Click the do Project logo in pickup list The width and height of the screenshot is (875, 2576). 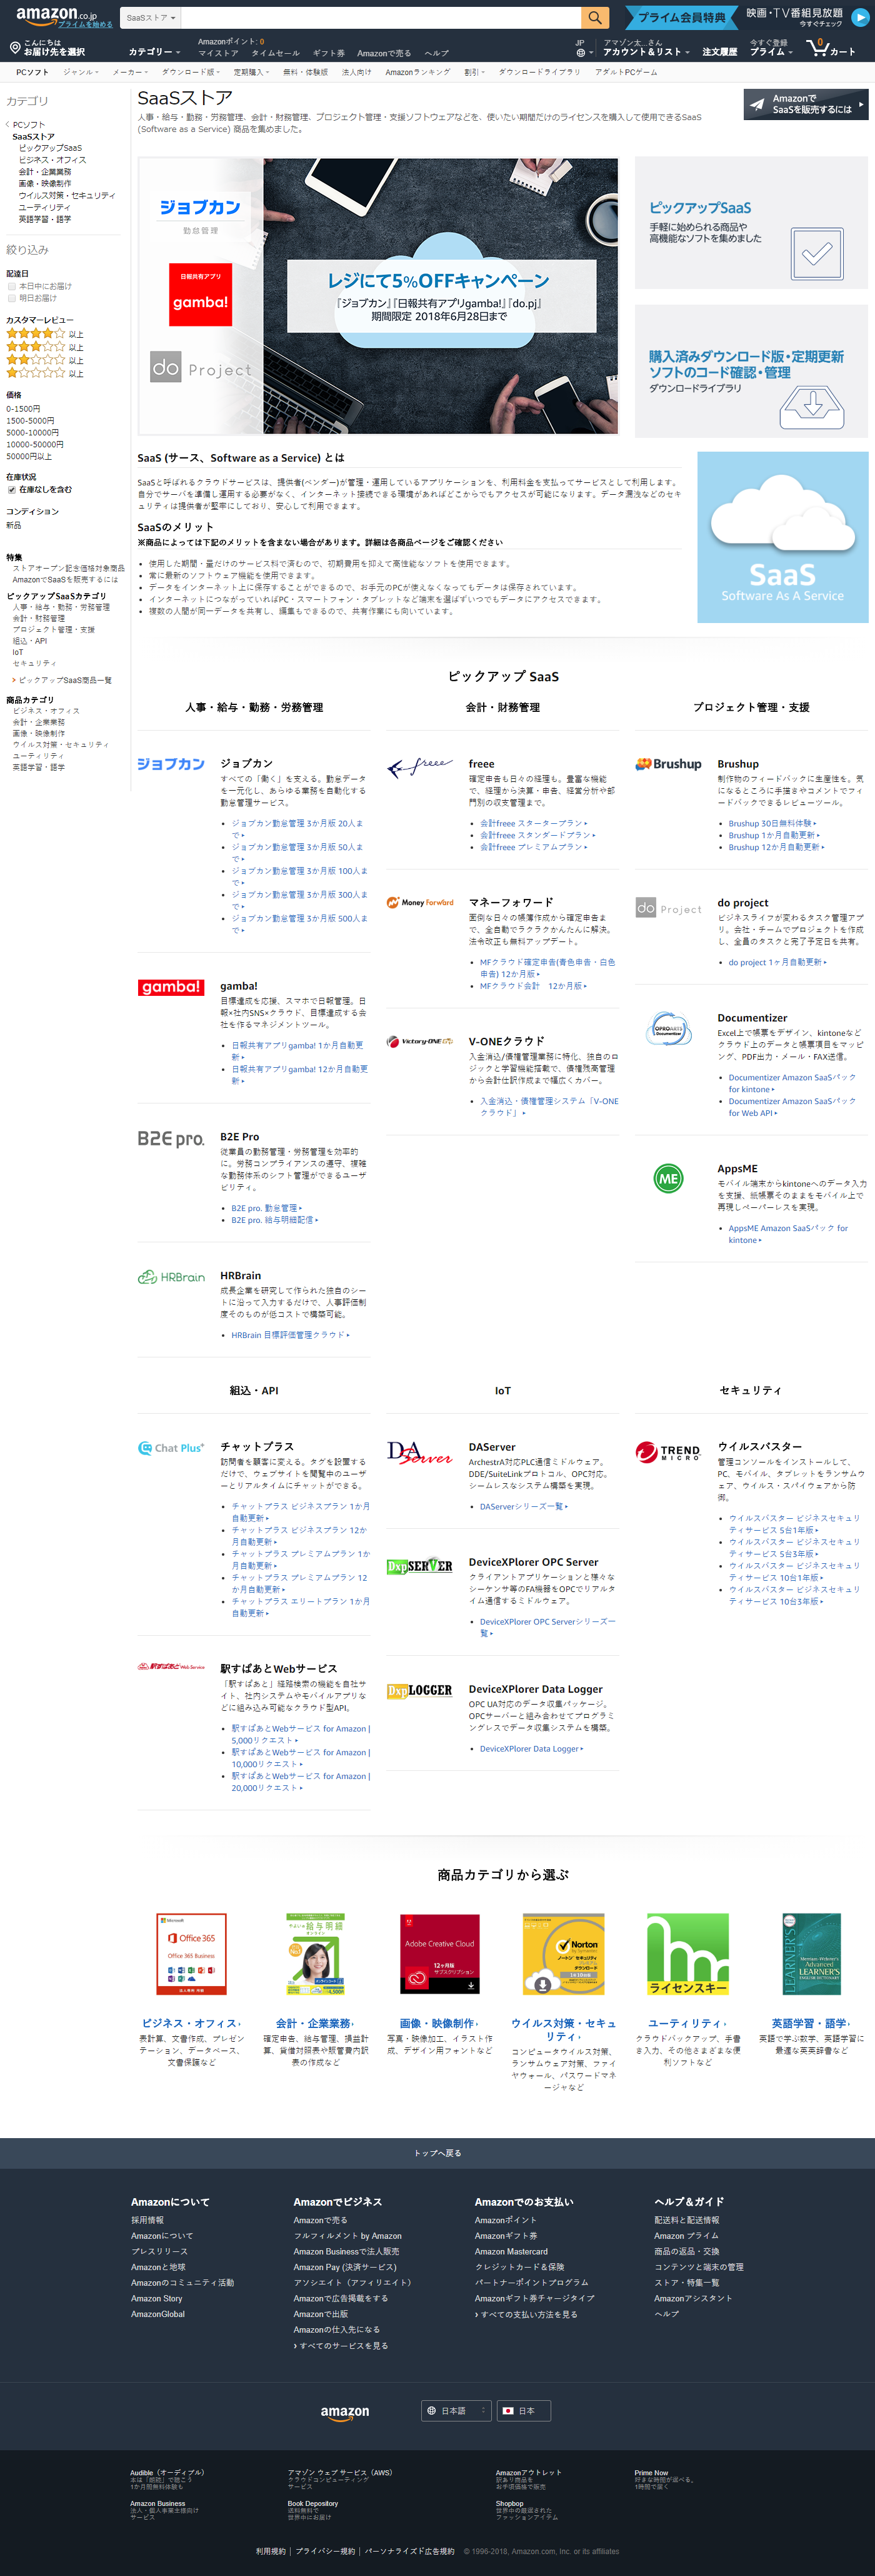click(x=668, y=908)
